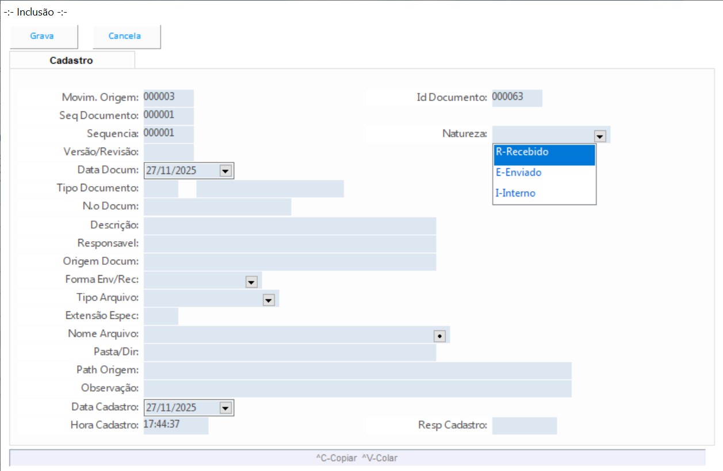Click the Grava button

[x=42, y=36]
